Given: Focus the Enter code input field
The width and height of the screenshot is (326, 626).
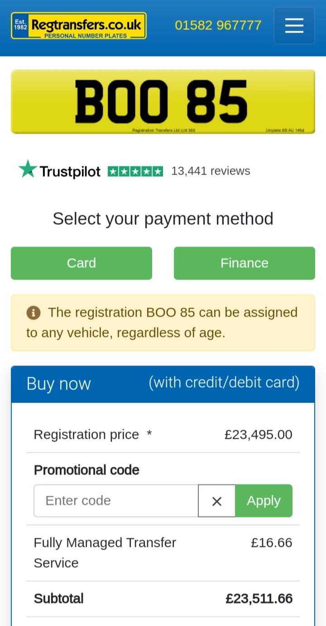Looking at the screenshot, I should pos(116,501).
